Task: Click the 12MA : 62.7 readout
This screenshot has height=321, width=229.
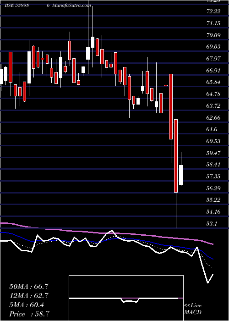Action: tap(29, 296)
